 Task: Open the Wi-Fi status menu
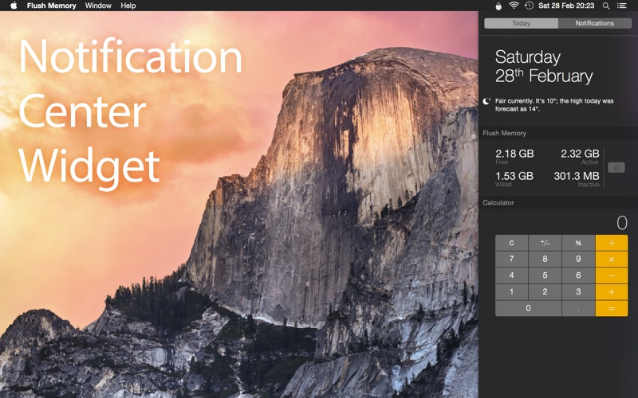point(514,6)
